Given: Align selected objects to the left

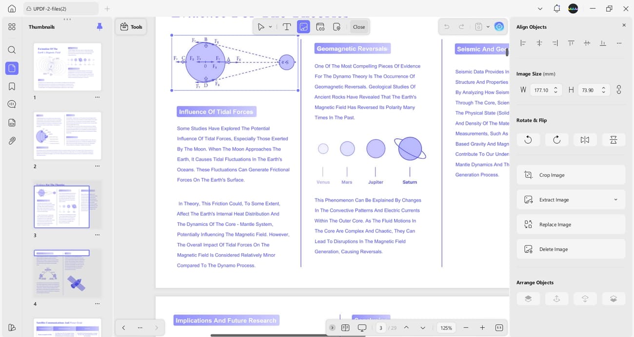Looking at the screenshot, I should point(523,43).
